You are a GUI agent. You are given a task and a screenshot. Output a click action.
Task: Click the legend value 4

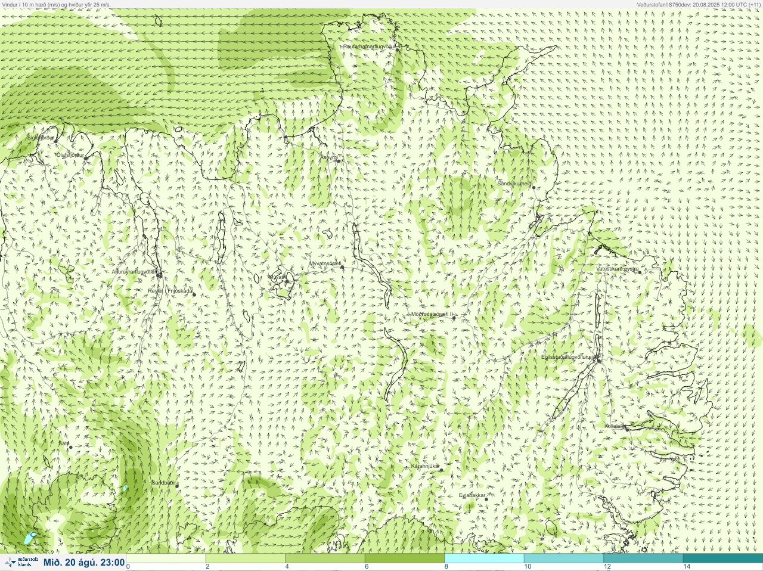pos(287,566)
